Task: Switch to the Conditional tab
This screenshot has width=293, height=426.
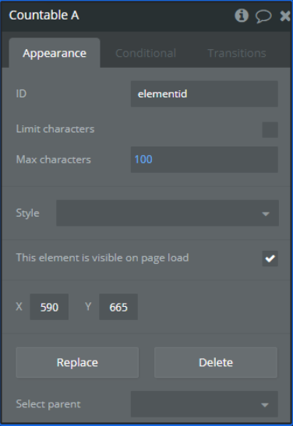Action: click(x=146, y=53)
